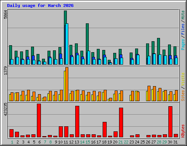The height and width of the screenshot is (146, 187).
Task: Select the yellow bar for day 11
Action: [65, 86]
